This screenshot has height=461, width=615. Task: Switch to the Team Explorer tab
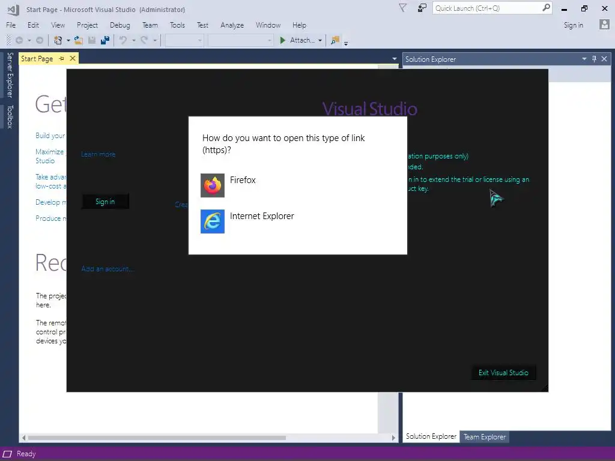[485, 437]
